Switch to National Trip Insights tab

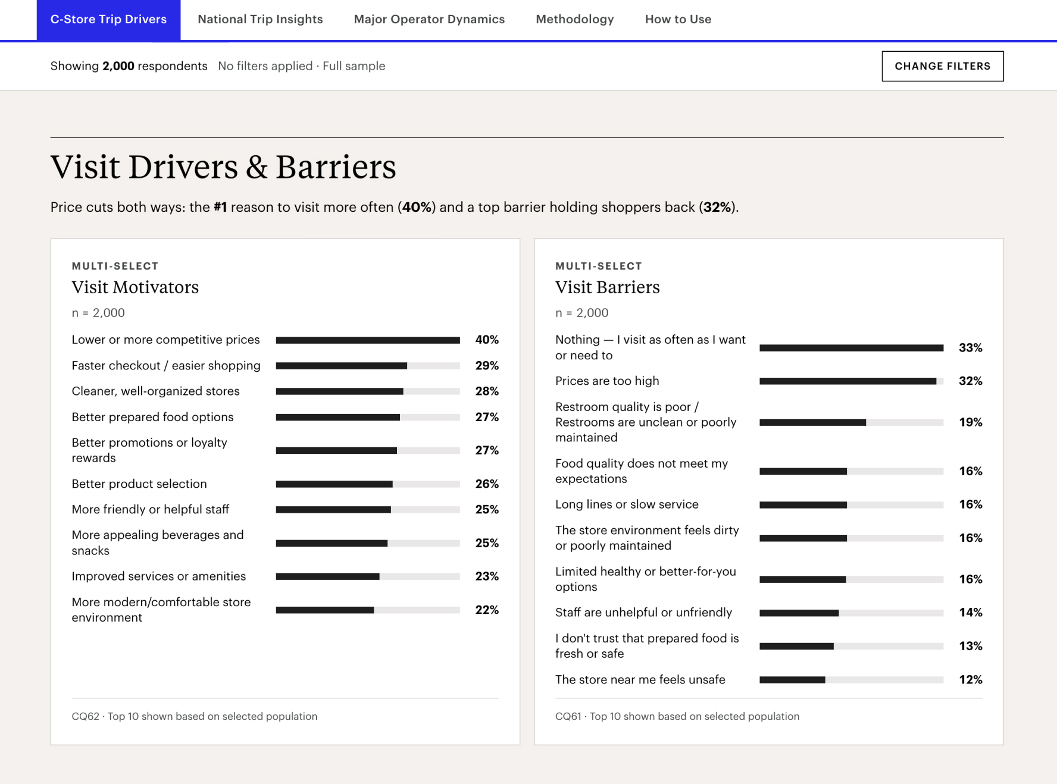tap(260, 20)
